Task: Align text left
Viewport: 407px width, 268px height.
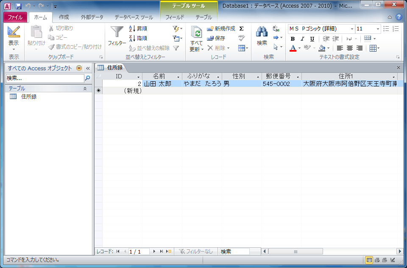Action: coord(340,48)
